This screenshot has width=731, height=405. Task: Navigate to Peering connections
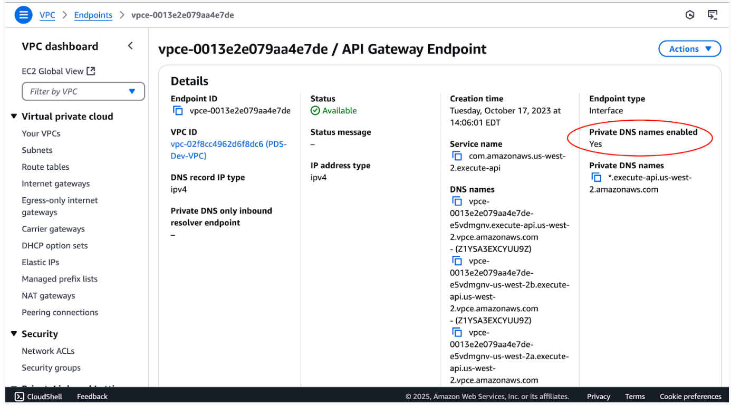pyautogui.click(x=60, y=312)
